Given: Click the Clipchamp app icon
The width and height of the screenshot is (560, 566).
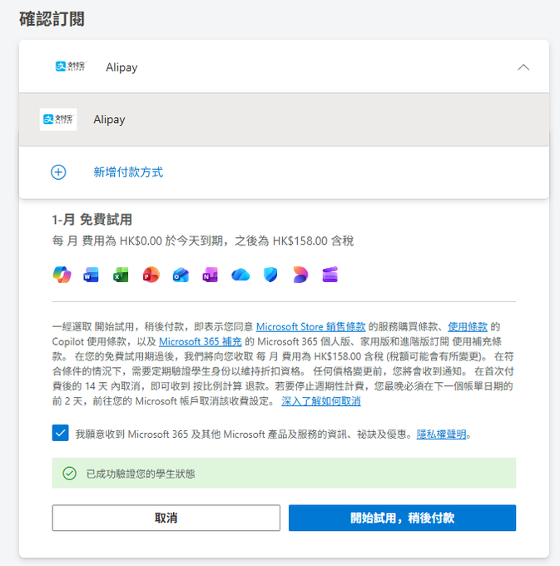Looking at the screenshot, I should [330, 275].
